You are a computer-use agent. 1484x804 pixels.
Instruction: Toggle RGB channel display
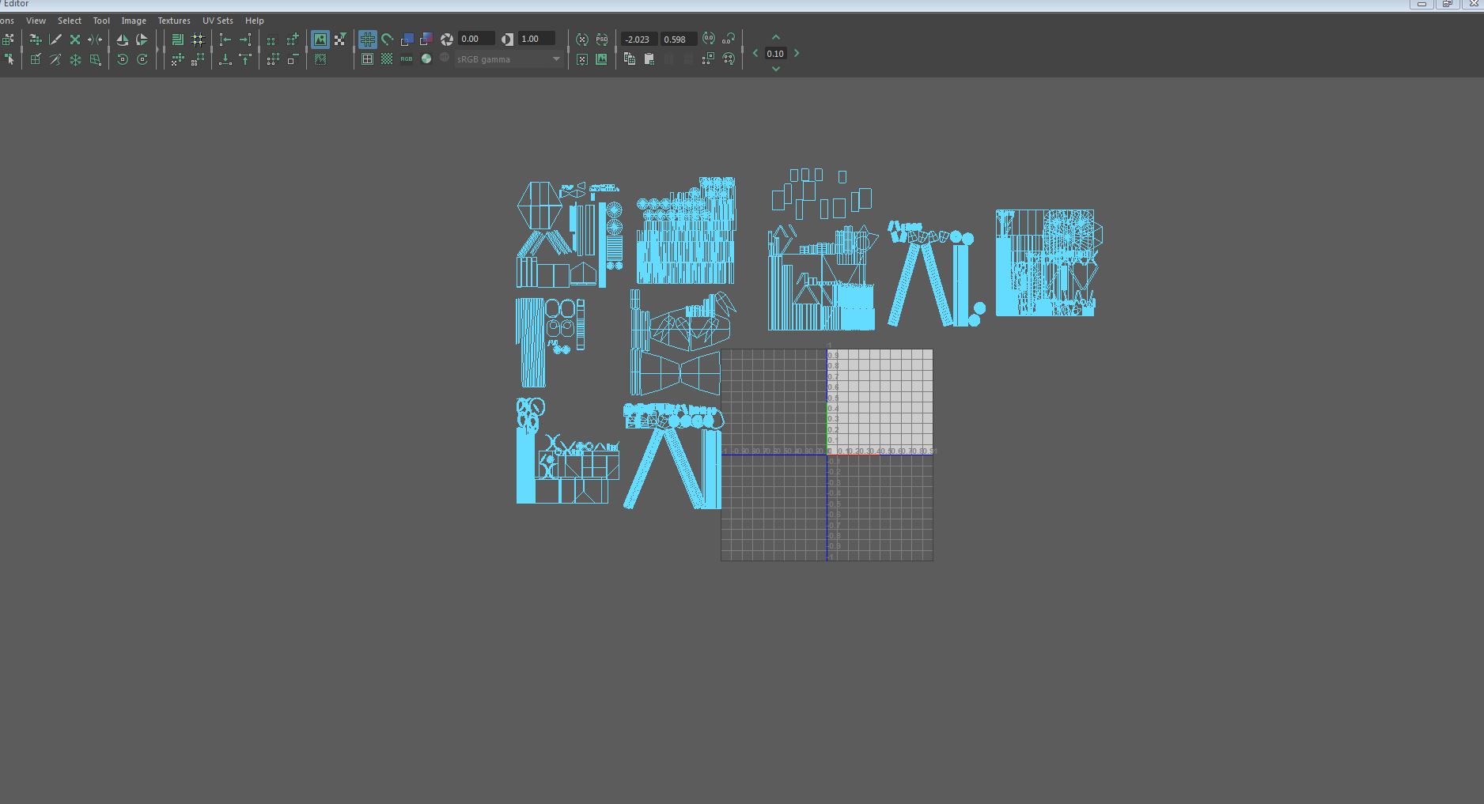point(406,59)
